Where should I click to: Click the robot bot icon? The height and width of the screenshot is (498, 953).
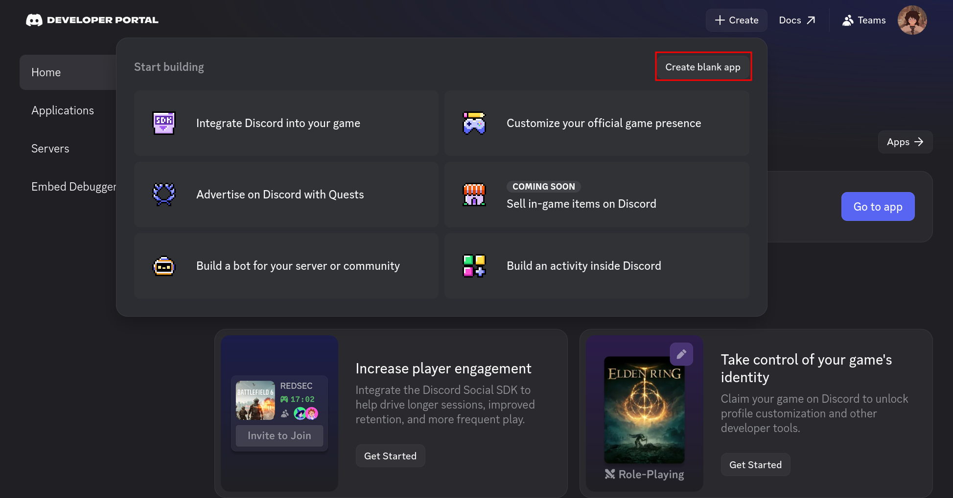pyautogui.click(x=164, y=266)
